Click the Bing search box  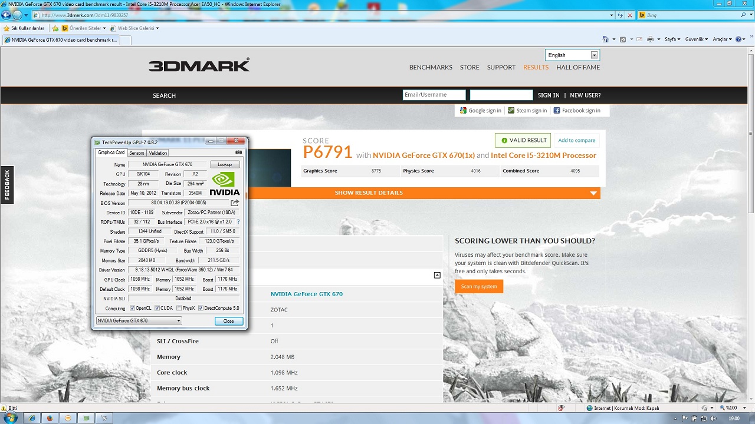690,15
